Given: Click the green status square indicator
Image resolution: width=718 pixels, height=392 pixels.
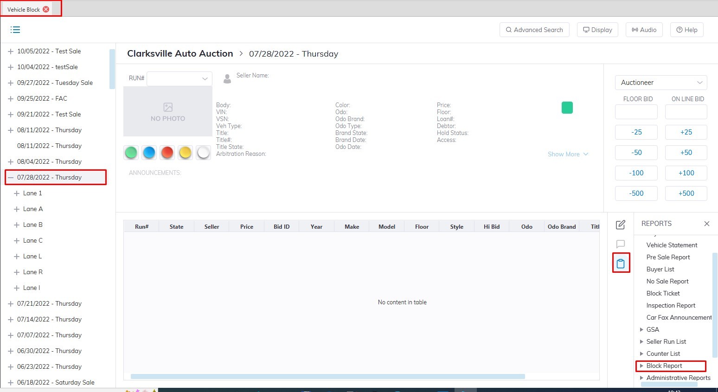Looking at the screenshot, I should click(x=567, y=108).
